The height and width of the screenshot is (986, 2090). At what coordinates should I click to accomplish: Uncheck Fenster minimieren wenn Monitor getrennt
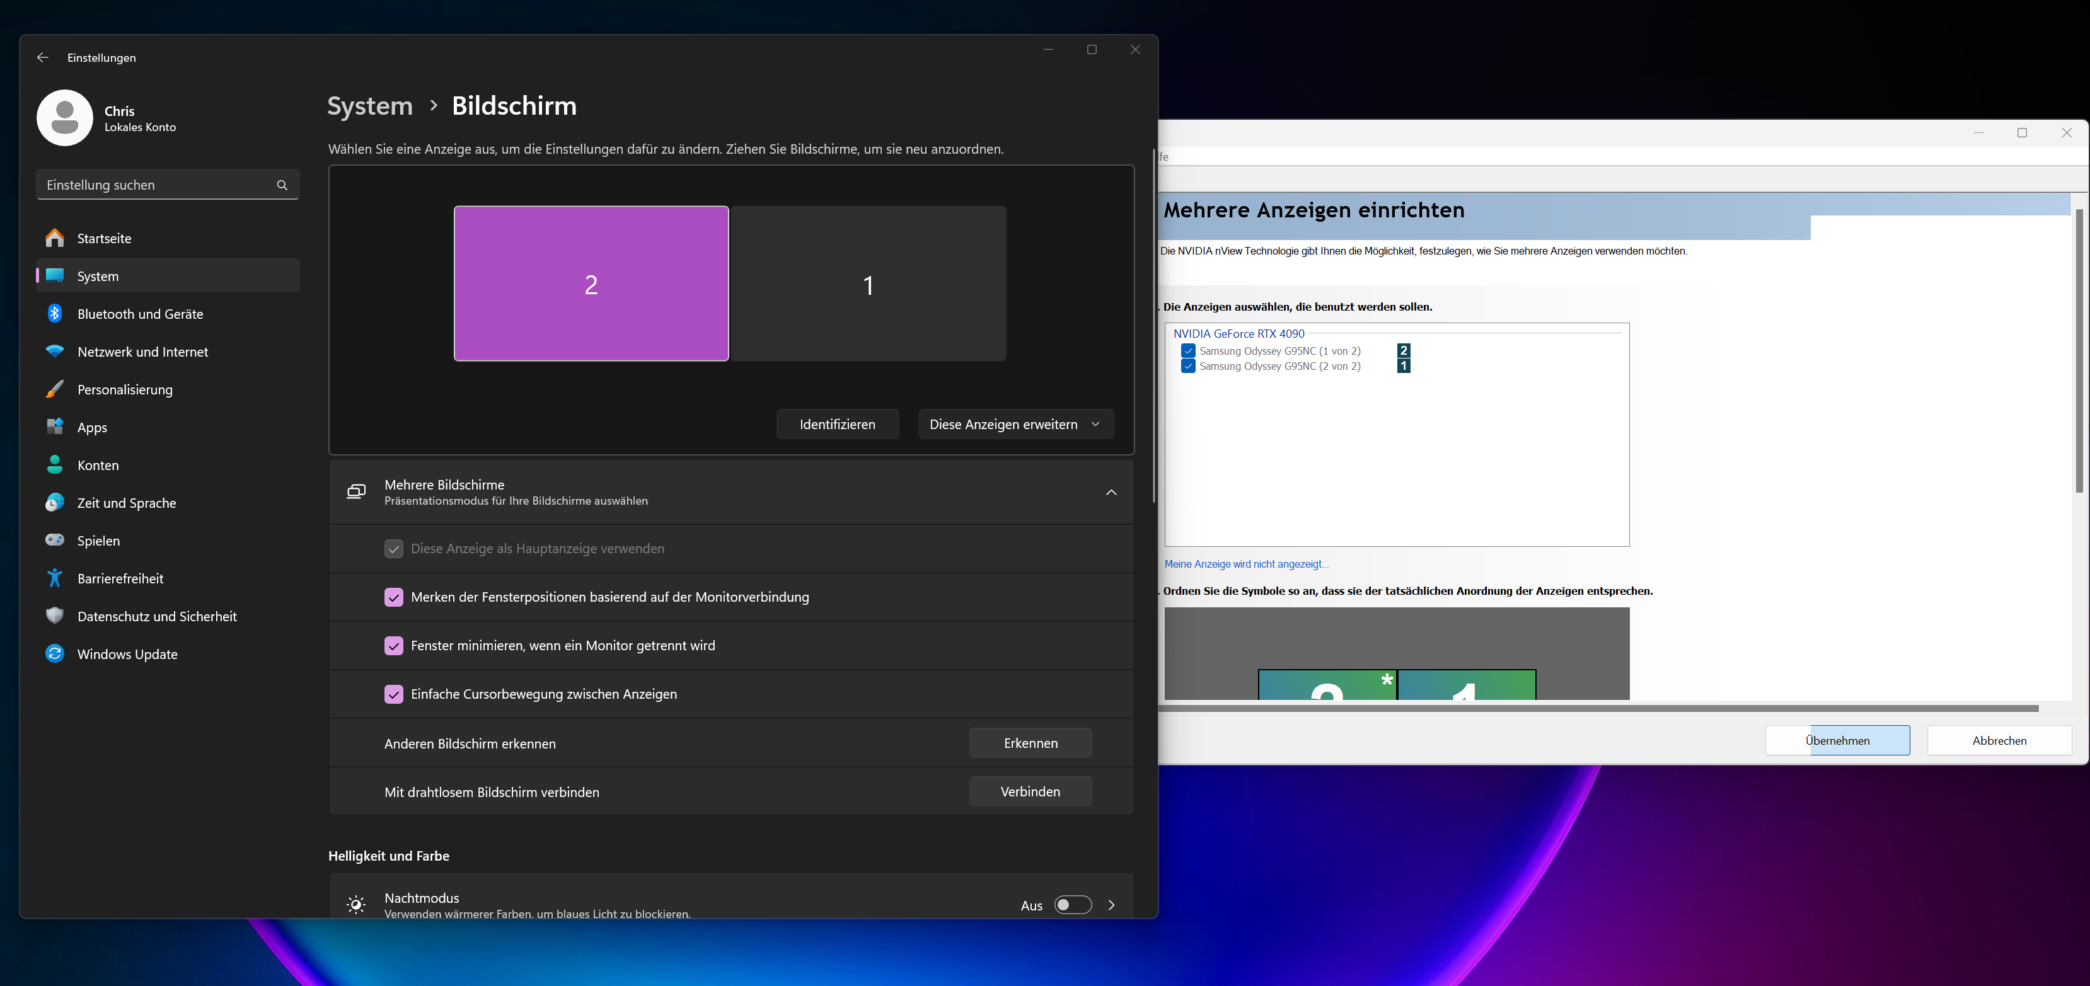pyautogui.click(x=393, y=645)
